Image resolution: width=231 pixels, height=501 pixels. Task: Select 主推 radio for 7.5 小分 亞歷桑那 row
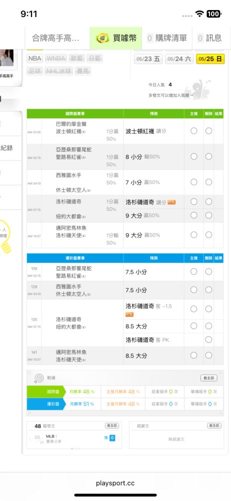pos(193,272)
